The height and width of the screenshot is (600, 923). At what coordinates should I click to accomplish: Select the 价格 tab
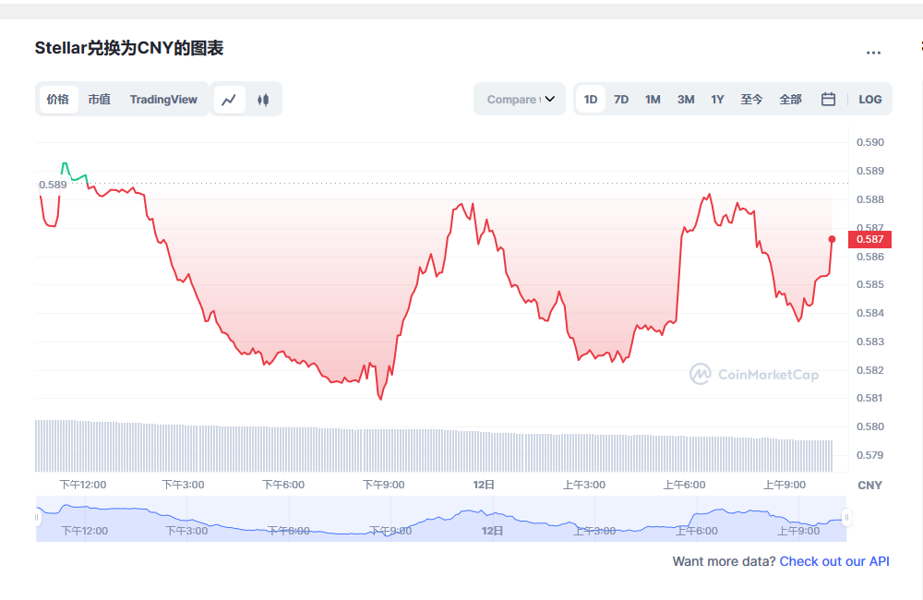(x=57, y=100)
